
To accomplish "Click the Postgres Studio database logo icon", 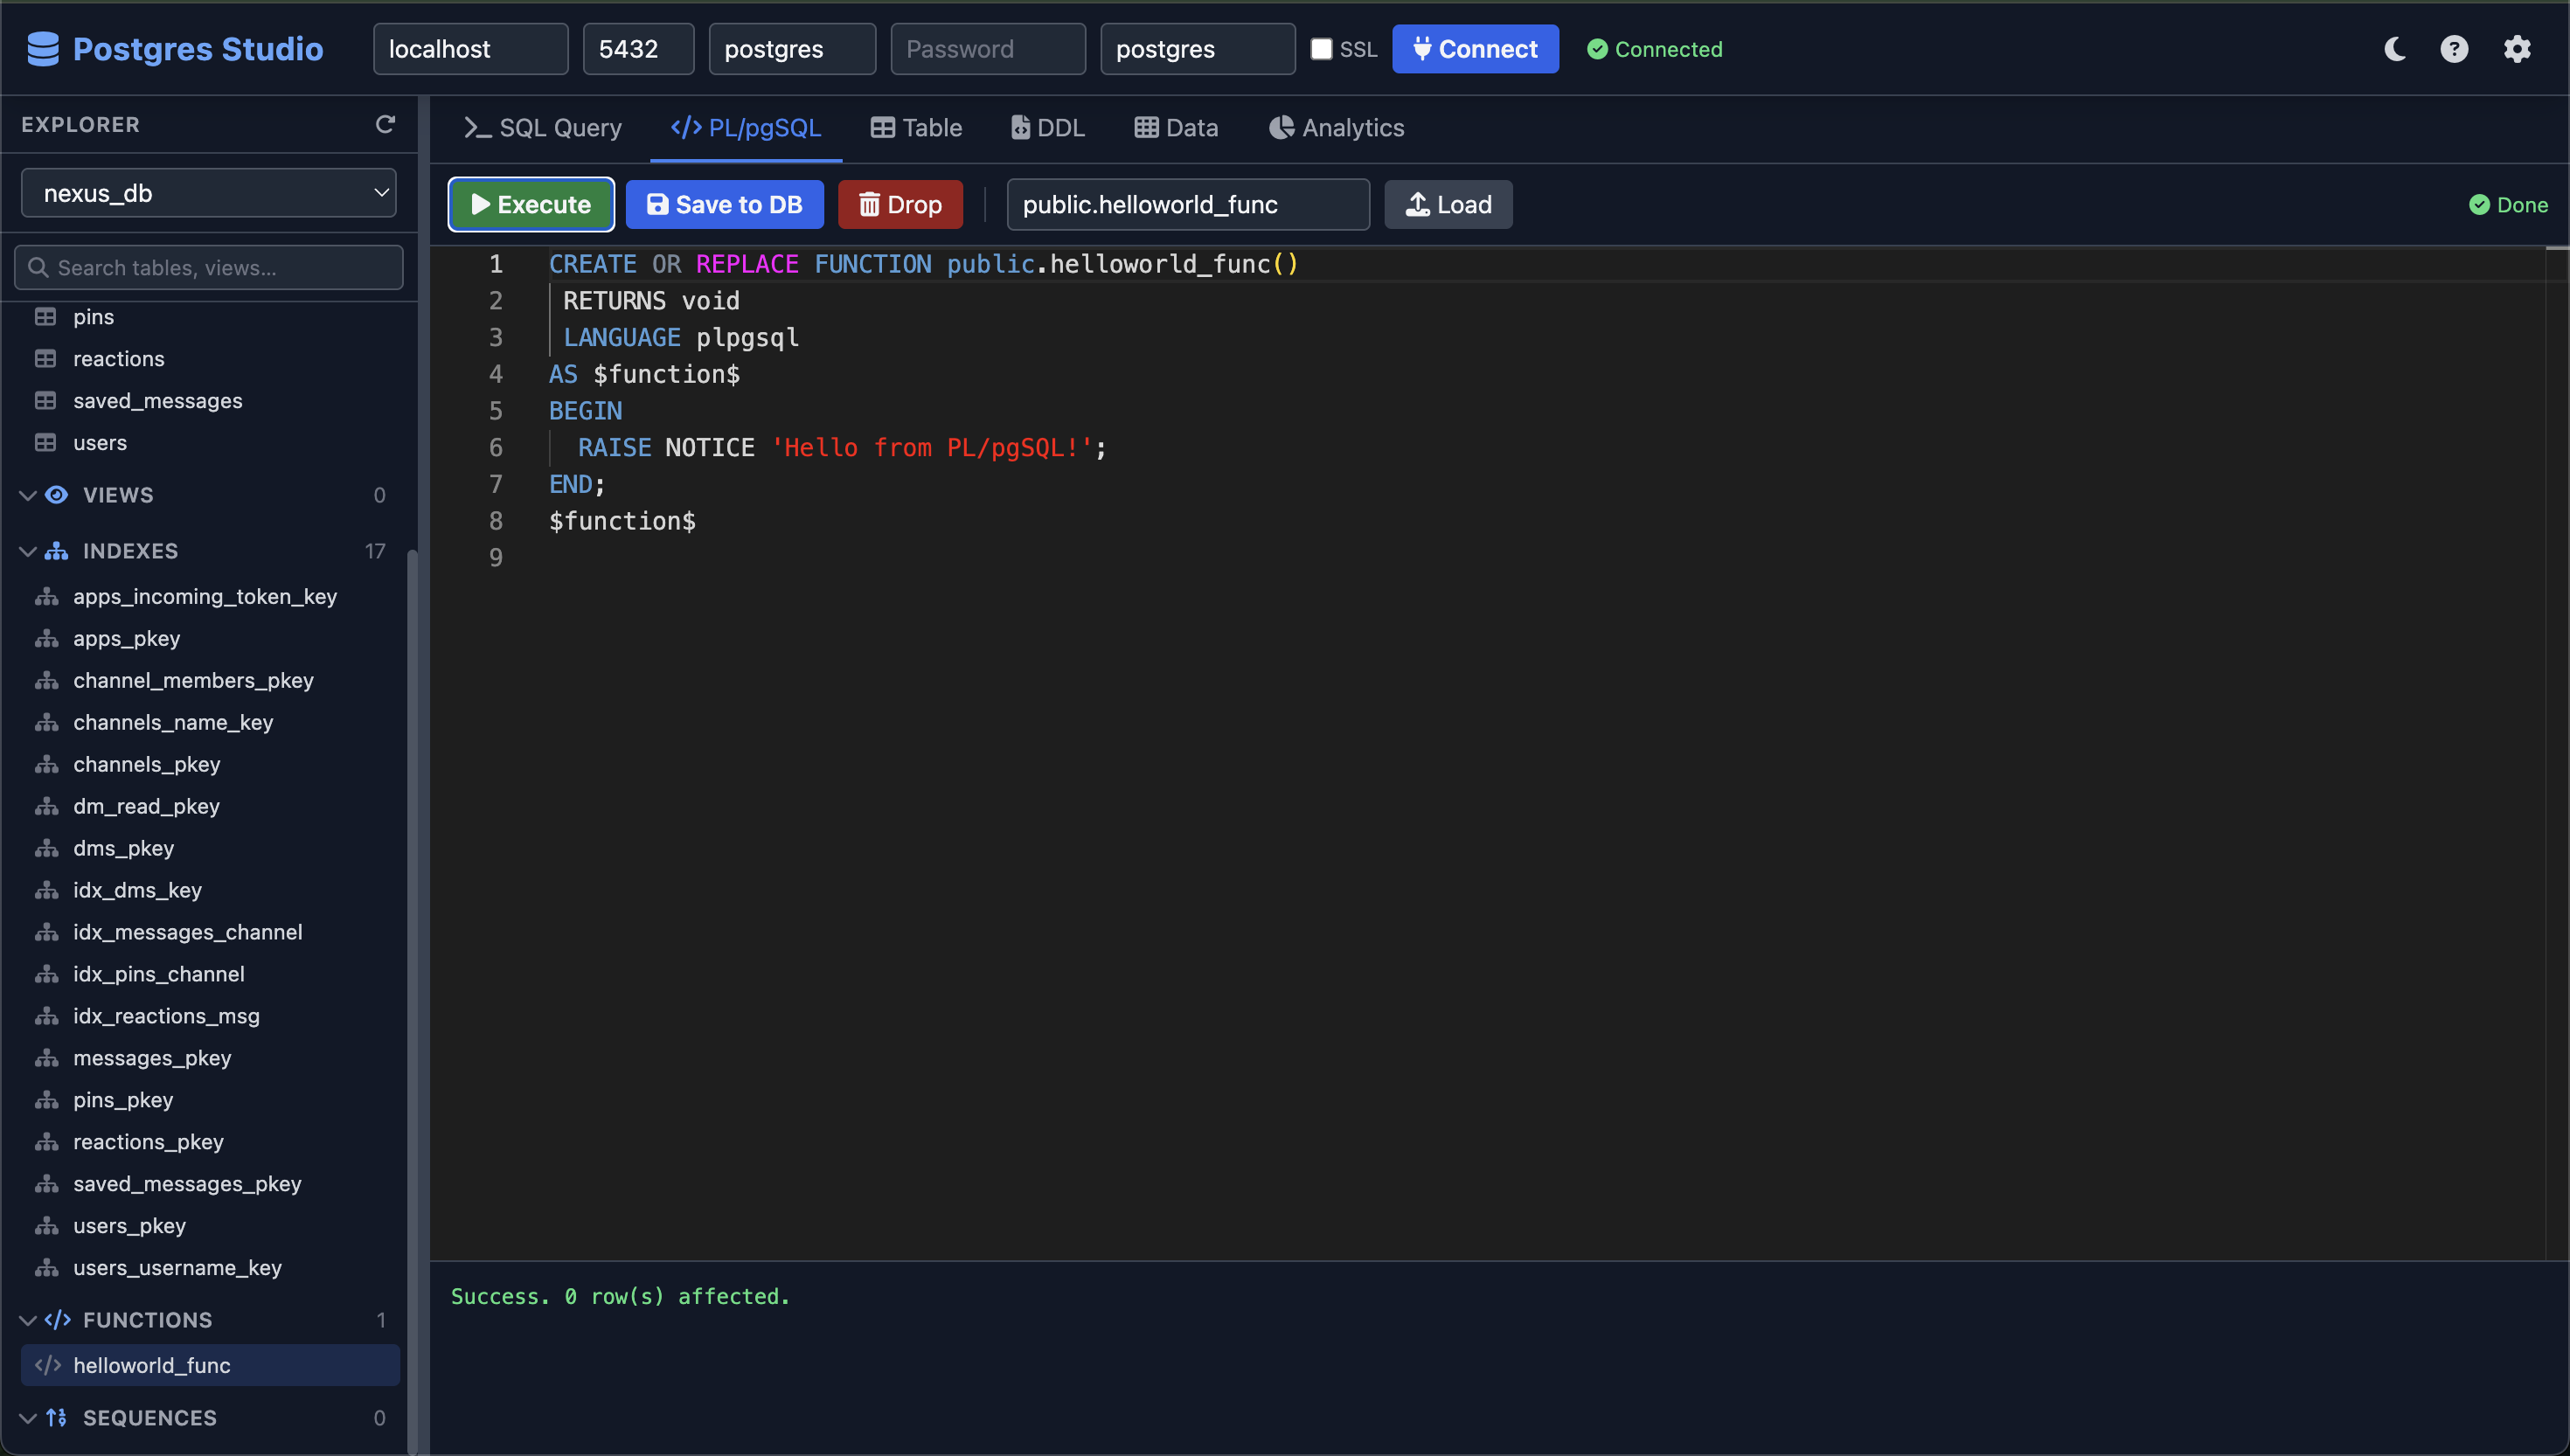I will pyautogui.click(x=43, y=49).
